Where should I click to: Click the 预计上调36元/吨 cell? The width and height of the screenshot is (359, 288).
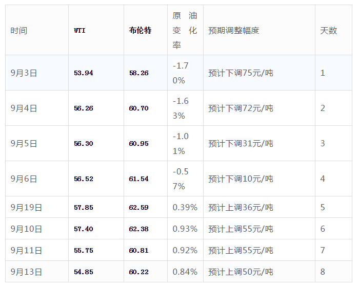pos(241,207)
